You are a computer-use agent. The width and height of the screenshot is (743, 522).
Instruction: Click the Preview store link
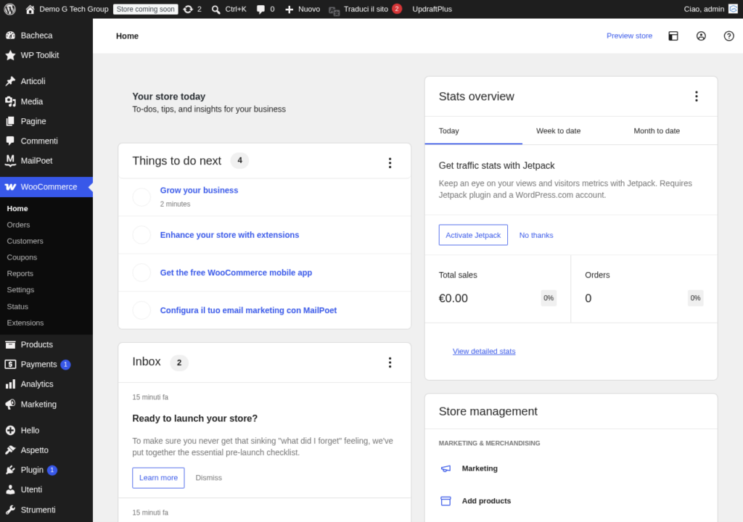pyautogui.click(x=629, y=36)
